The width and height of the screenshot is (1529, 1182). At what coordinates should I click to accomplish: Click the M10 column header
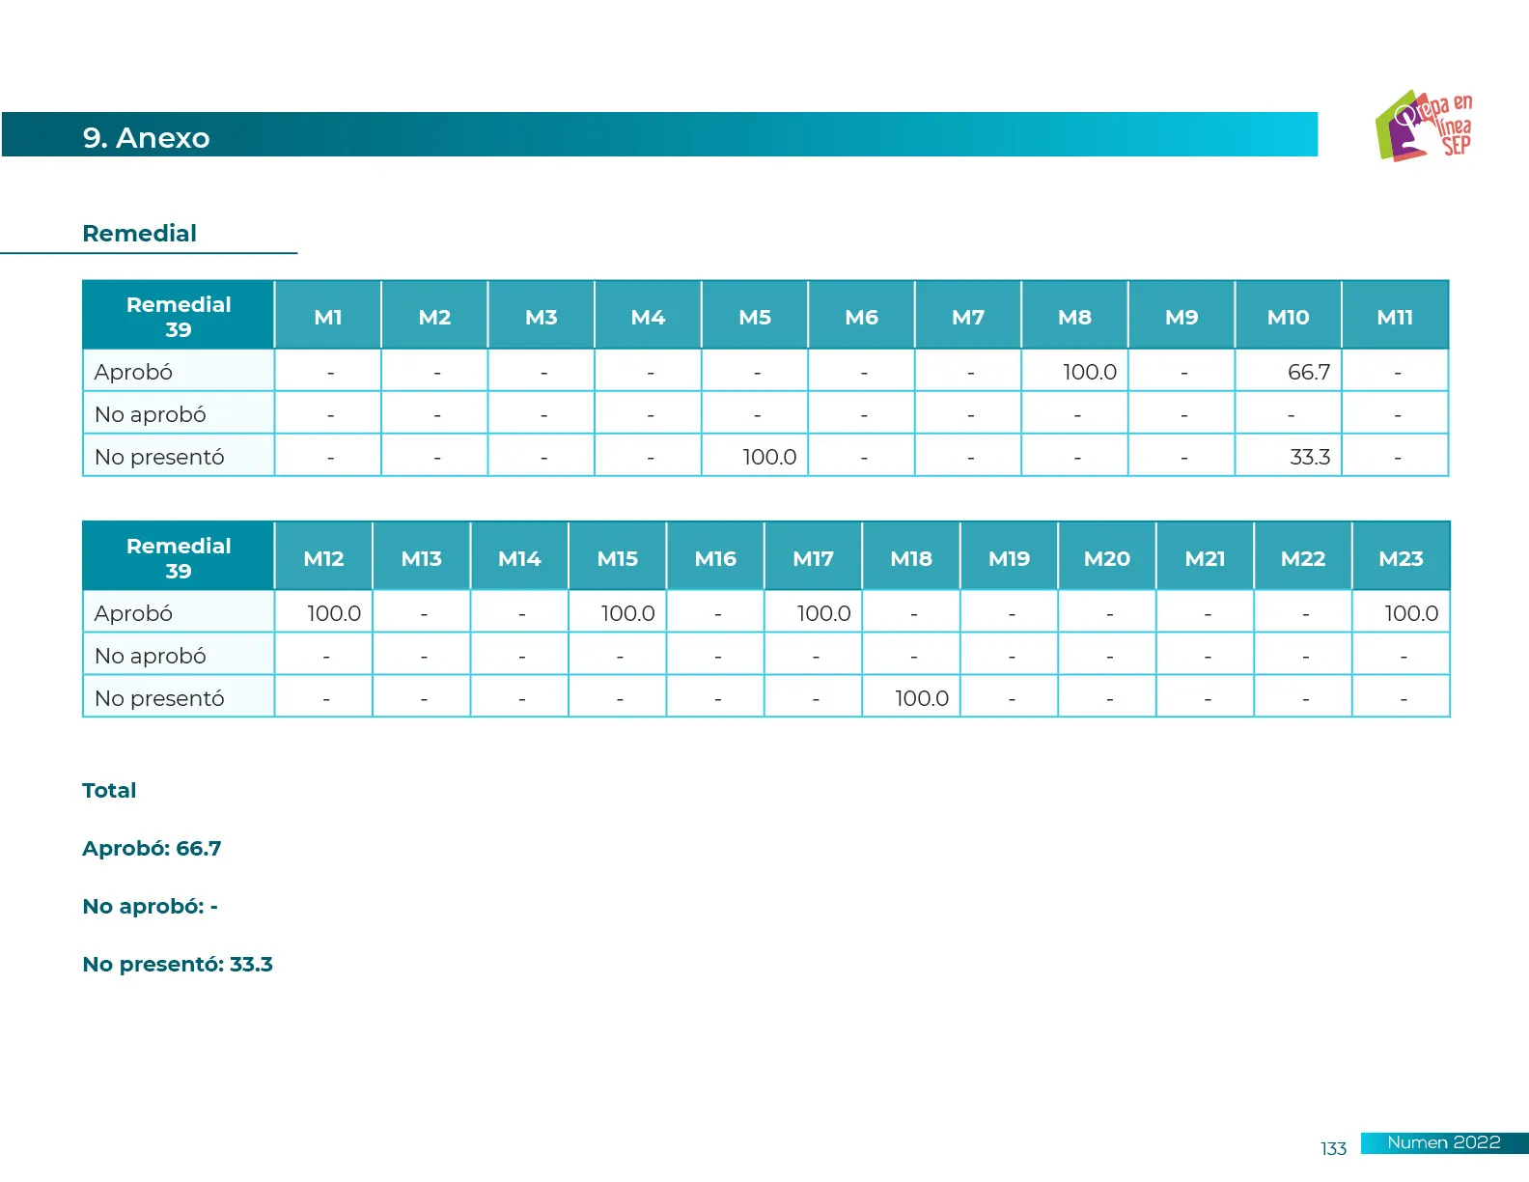(x=1288, y=317)
